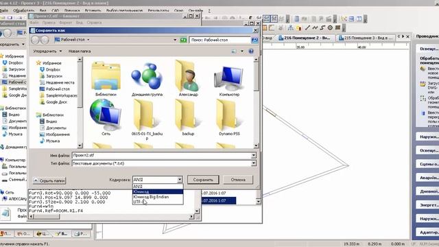Click the circle target tool icon
Viewport: 439px width, 247px height.
pyautogui.click(x=330, y=27)
